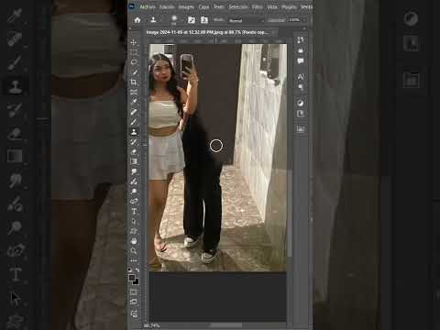Viewport: 440px width, 330px height.
Task: Open the Capa menu
Action: coord(203,6)
